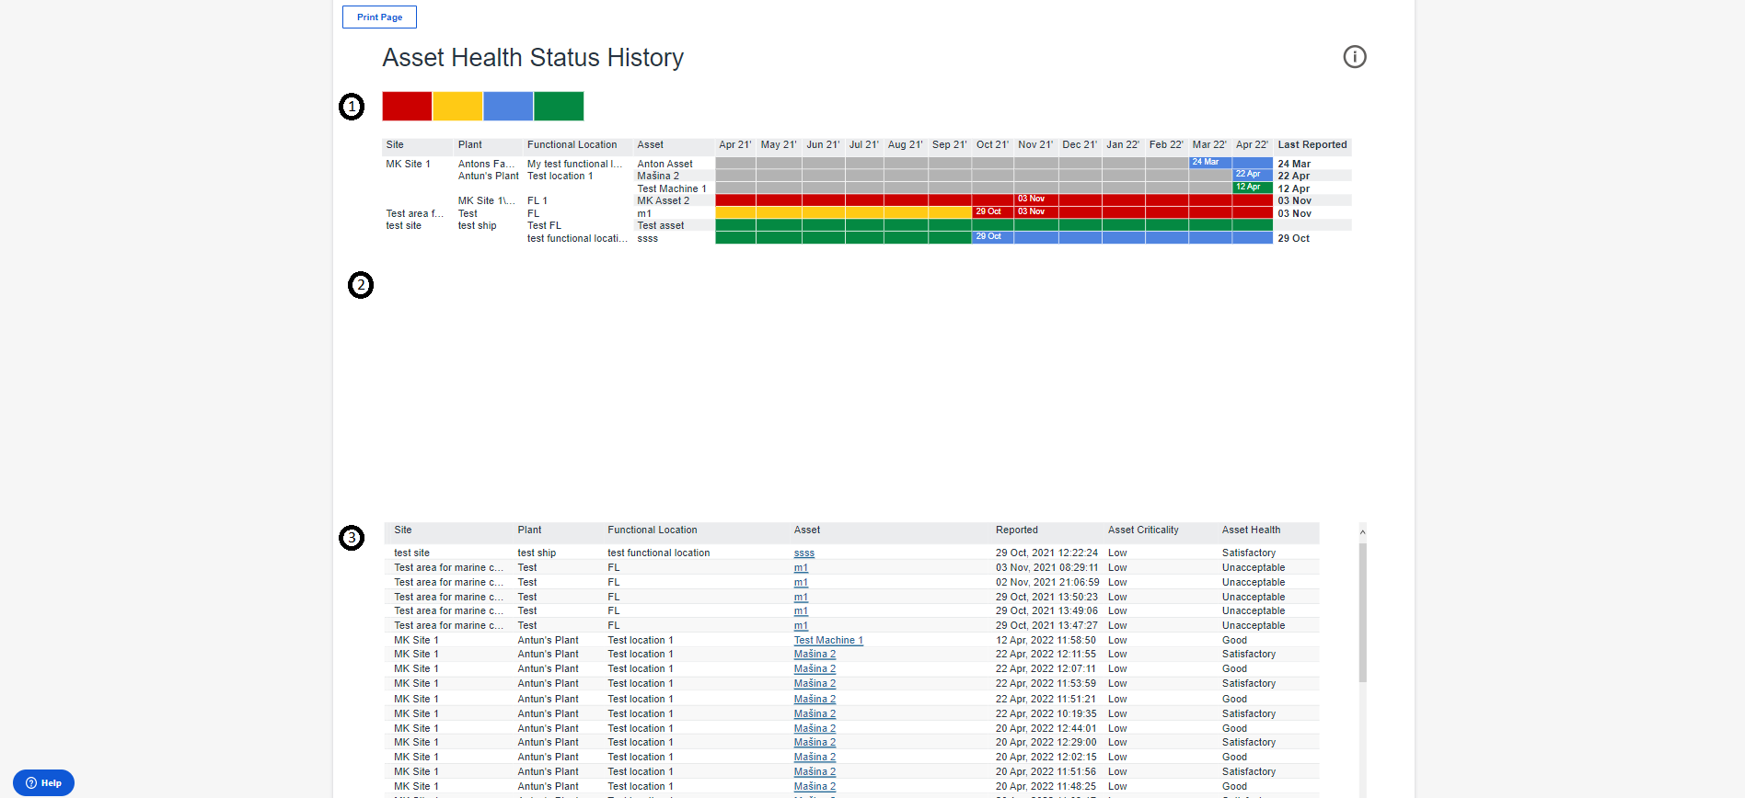Open the ssss asset link in table
Image resolution: width=1745 pixels, height=798 pixels.
pos(803,553)
